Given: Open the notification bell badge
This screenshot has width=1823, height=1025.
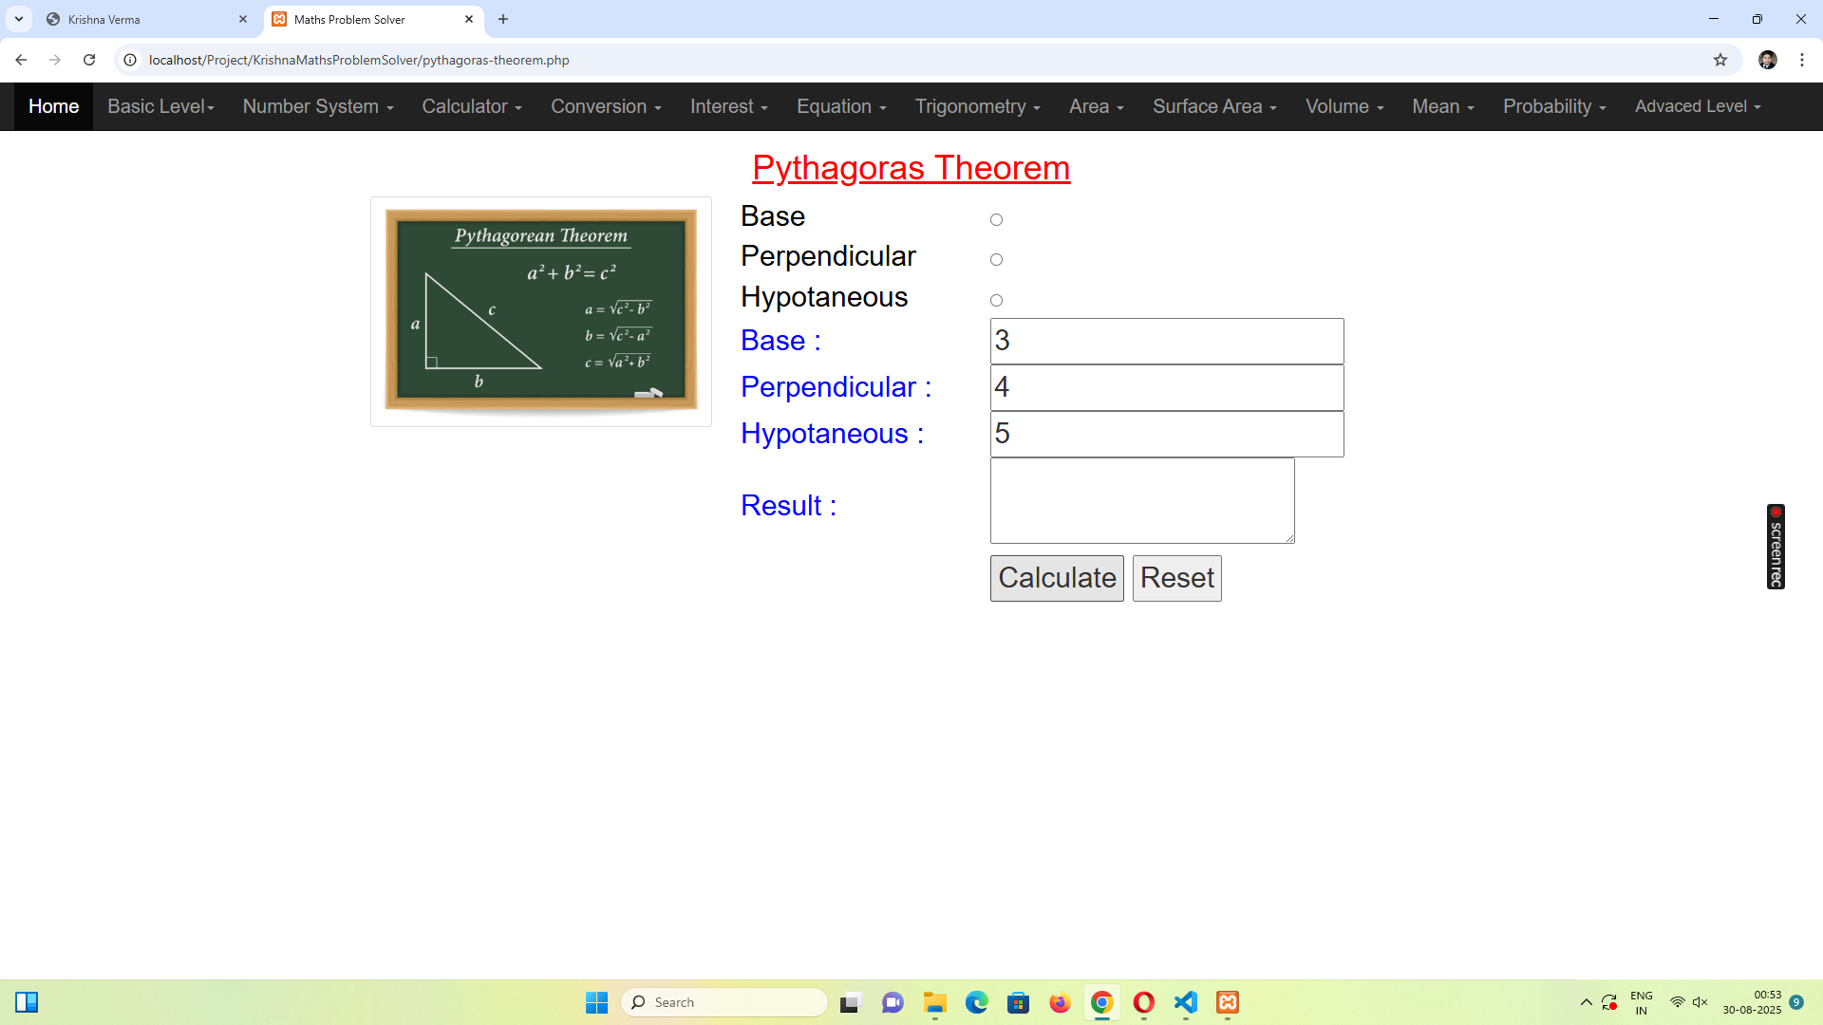Looking at the screenshot, I should [x=1796, y=1002].
